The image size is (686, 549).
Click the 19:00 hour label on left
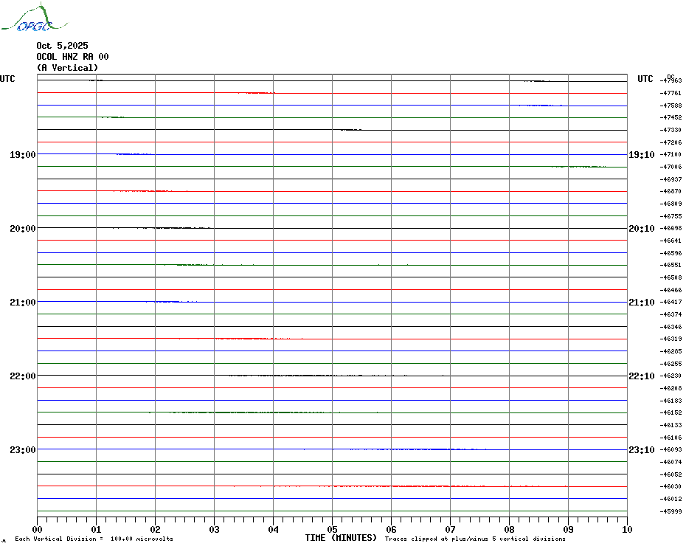click(x=22, y=155)
